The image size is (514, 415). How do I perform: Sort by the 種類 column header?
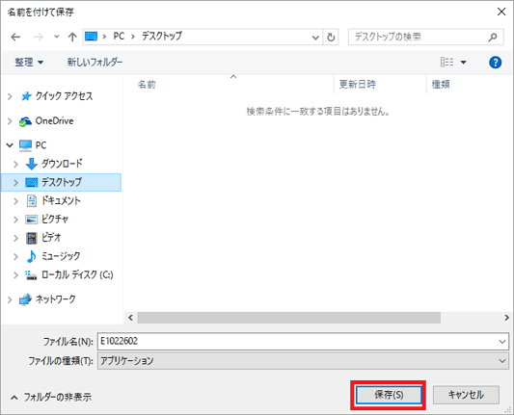(x=441, y=85)
